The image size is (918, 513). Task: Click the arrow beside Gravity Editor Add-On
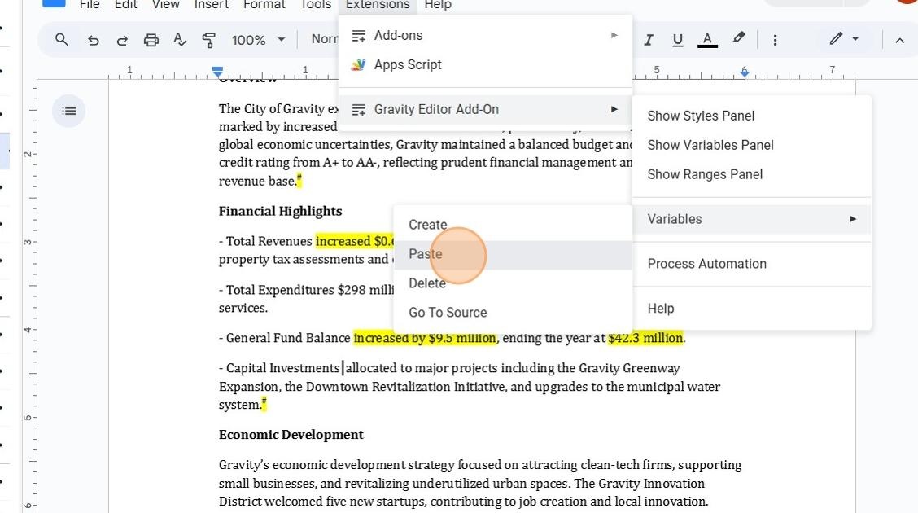[x=614, y=109]
